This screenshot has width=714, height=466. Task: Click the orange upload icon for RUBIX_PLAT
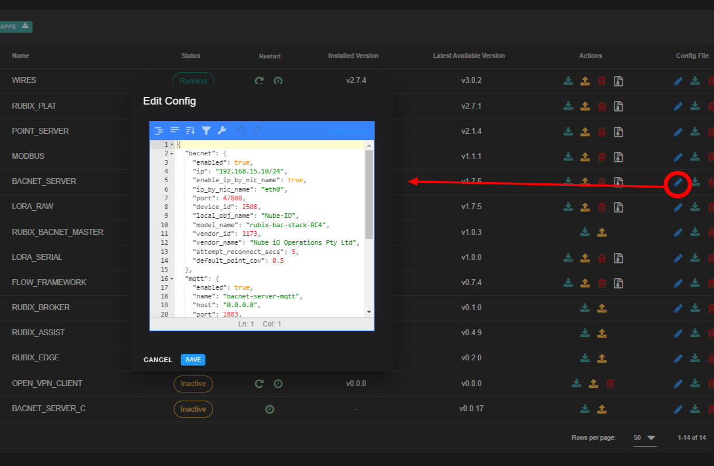585,106
